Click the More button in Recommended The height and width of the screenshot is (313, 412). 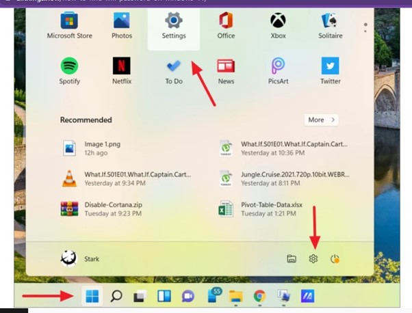click(x=321, y=120)
